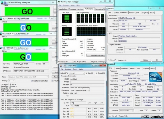Open the Tools menu in Core Temp
164x119 pixels.
coord(75,69)
